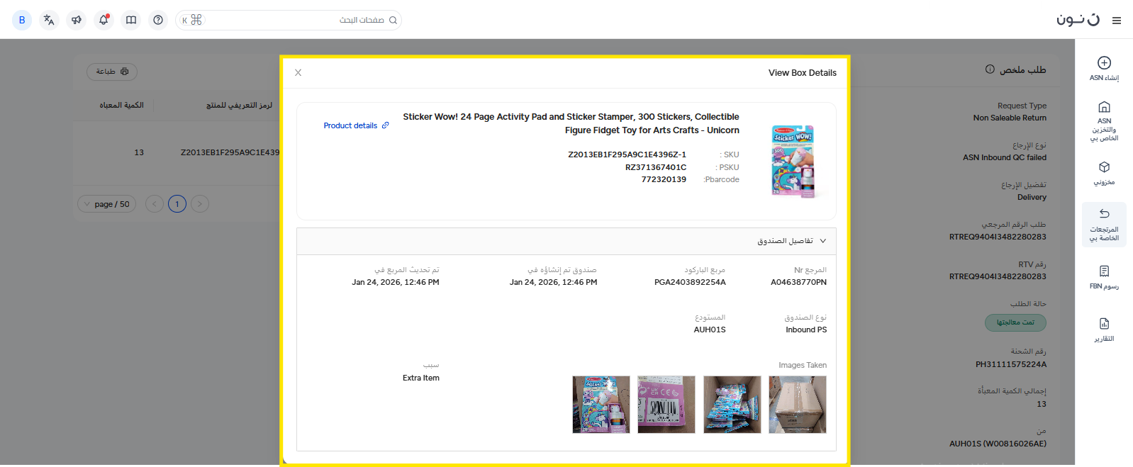Click SKU value Z2013EB1F295A9C1E4396Z-1
This screenshot has width=1133, height=467.
tap(627, 154)
